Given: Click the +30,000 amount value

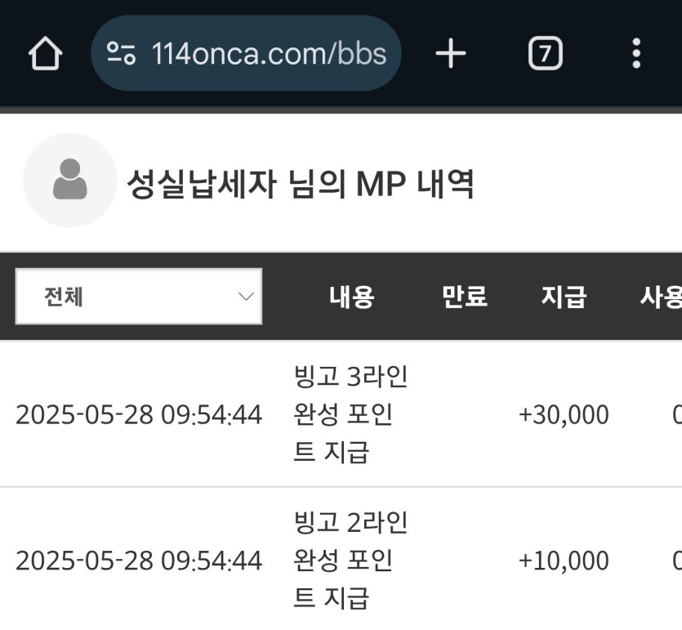Looking at the screenshot, I should point(564,414).
